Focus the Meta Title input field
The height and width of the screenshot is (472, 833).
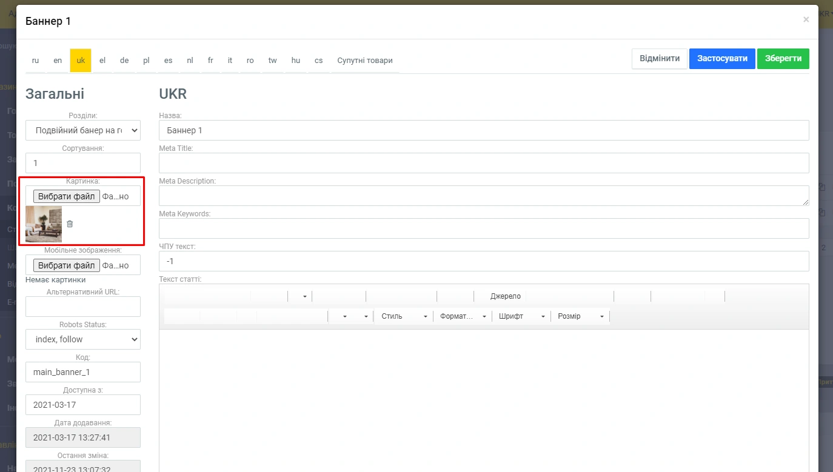click(x=484, y=163)
